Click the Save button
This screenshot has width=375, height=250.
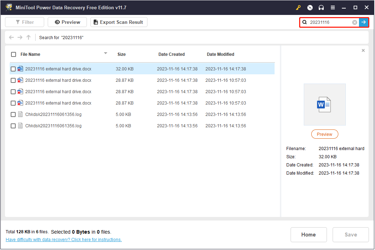[x=351, y=235]
